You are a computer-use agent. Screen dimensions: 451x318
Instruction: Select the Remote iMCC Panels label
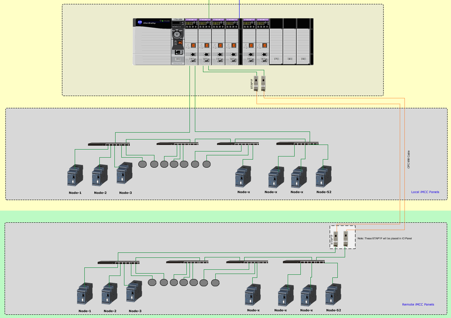[x=418, y=304]
